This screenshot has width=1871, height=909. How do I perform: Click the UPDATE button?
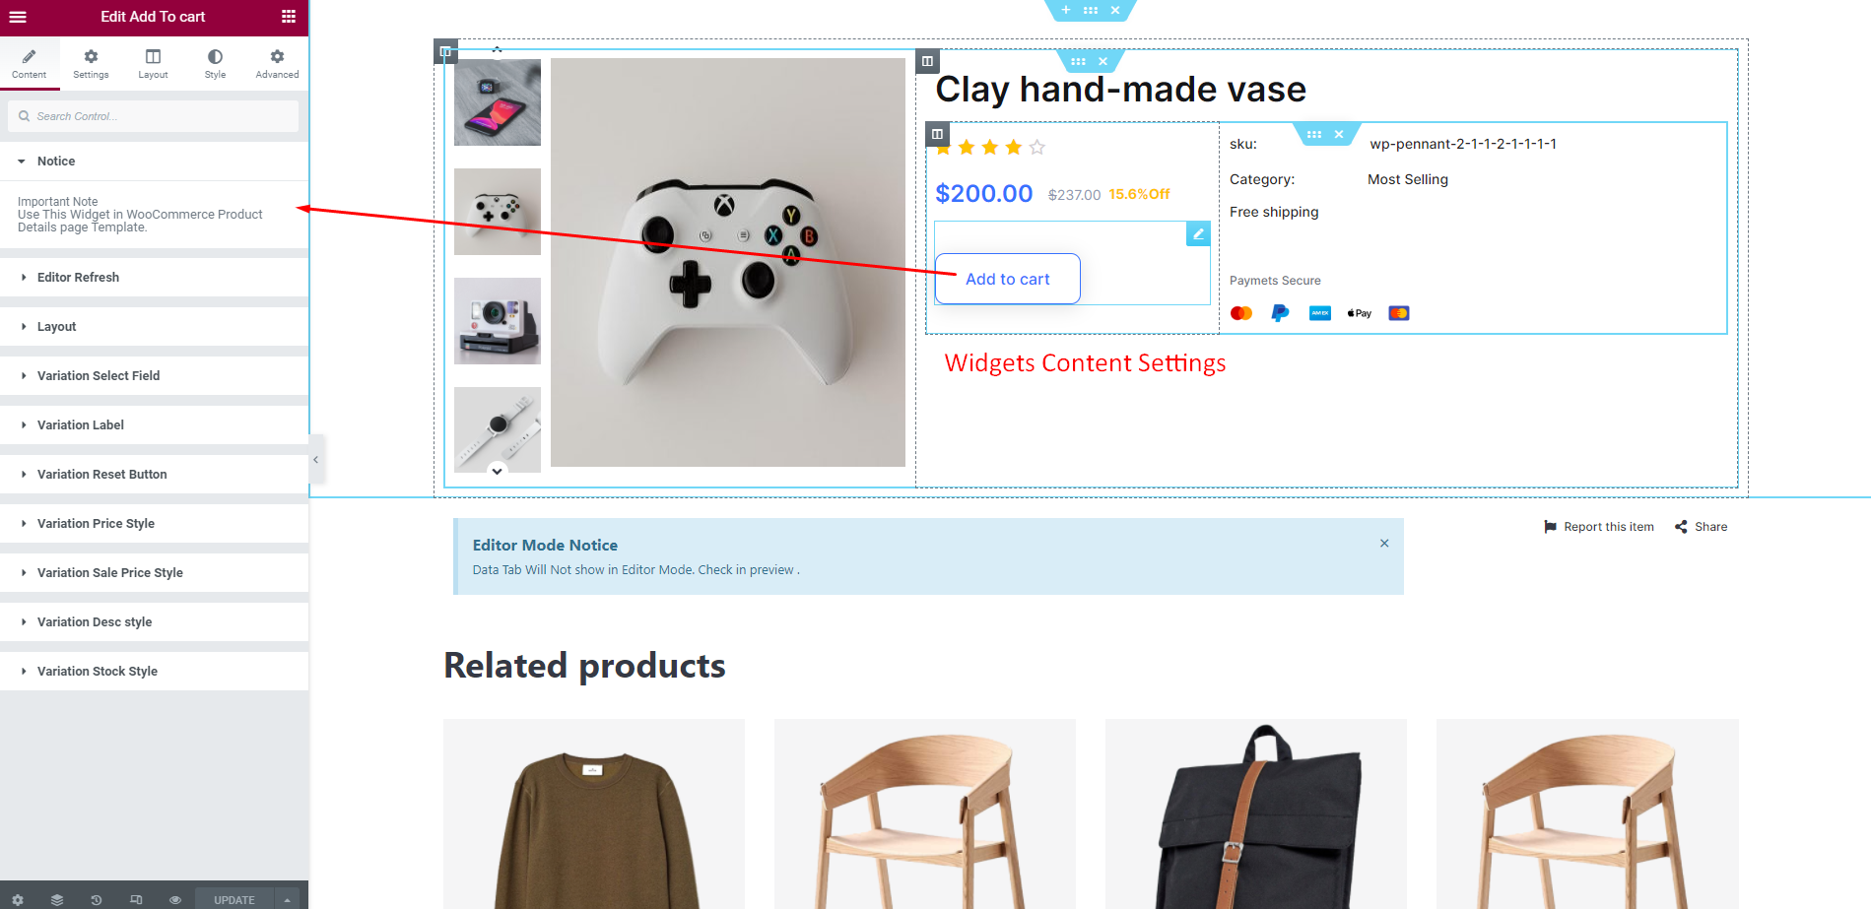coord(234,900)
